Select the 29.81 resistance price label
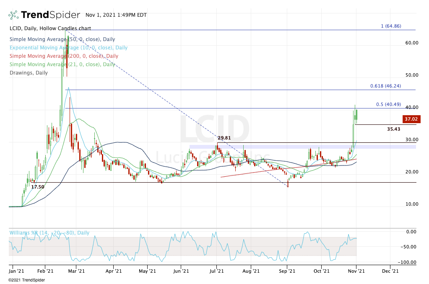429x284 pixels. coord(224,138)
